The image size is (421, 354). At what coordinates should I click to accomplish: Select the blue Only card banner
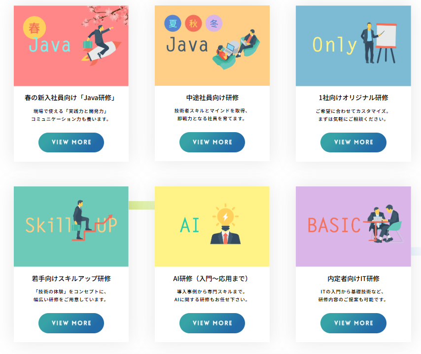[353, 46]
